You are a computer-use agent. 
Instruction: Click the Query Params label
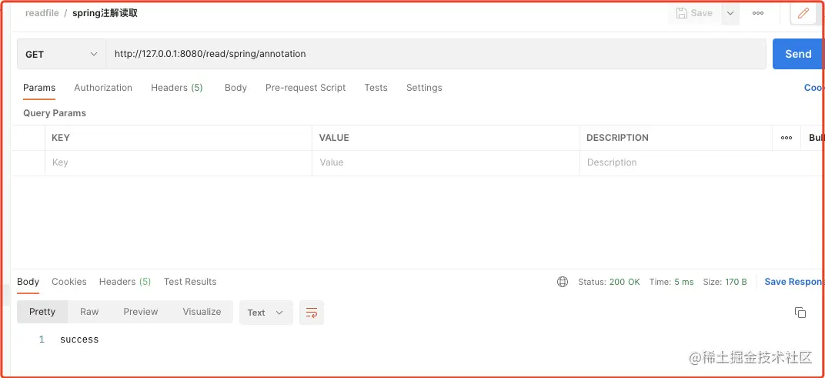point(54,113)
